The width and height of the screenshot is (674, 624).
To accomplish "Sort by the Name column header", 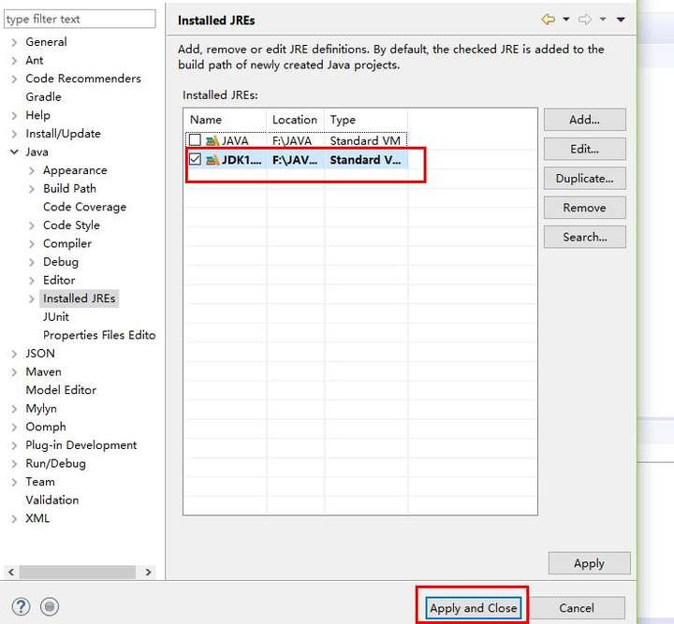I will pos(227,120).
